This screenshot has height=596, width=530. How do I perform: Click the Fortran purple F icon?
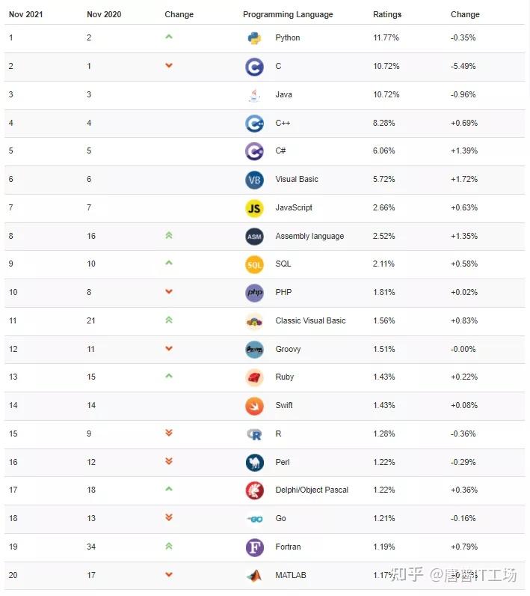(x=254, y=547)
